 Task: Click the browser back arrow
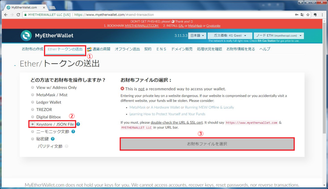pos(6,15)
